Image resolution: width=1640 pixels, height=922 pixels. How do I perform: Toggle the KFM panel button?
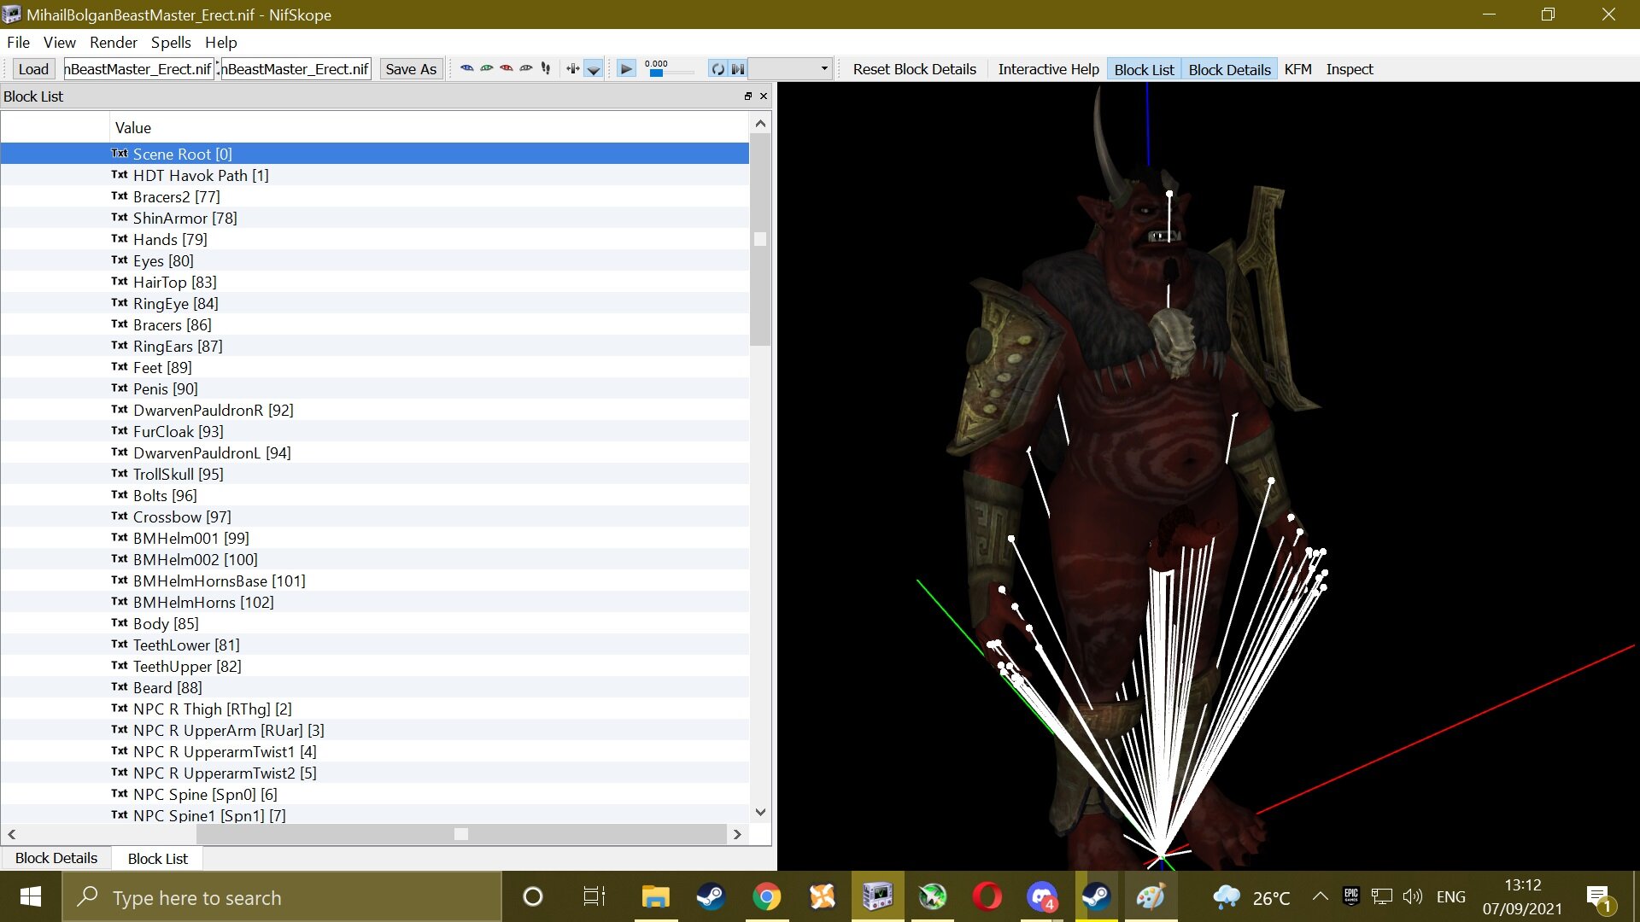(x=1297, y=69)
